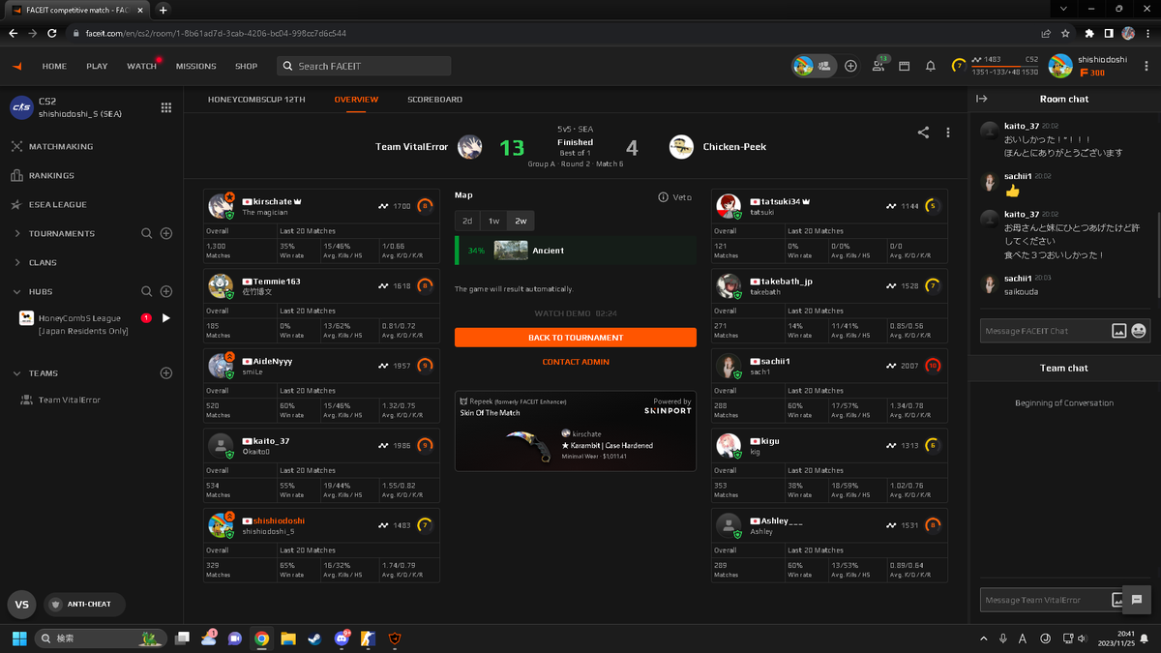Screen dimensions: 1161x653
Task: Open the share match icon
Action: pos(923,133)
